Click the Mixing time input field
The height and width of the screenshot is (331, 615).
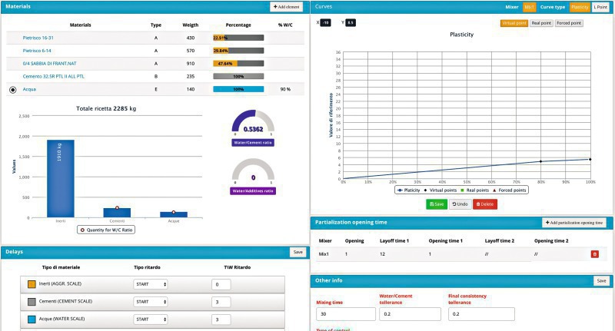tap(345, 314)
